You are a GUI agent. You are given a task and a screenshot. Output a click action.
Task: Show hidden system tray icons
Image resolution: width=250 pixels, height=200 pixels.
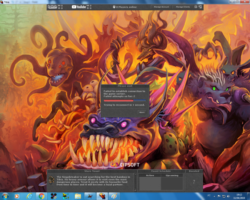215,196
